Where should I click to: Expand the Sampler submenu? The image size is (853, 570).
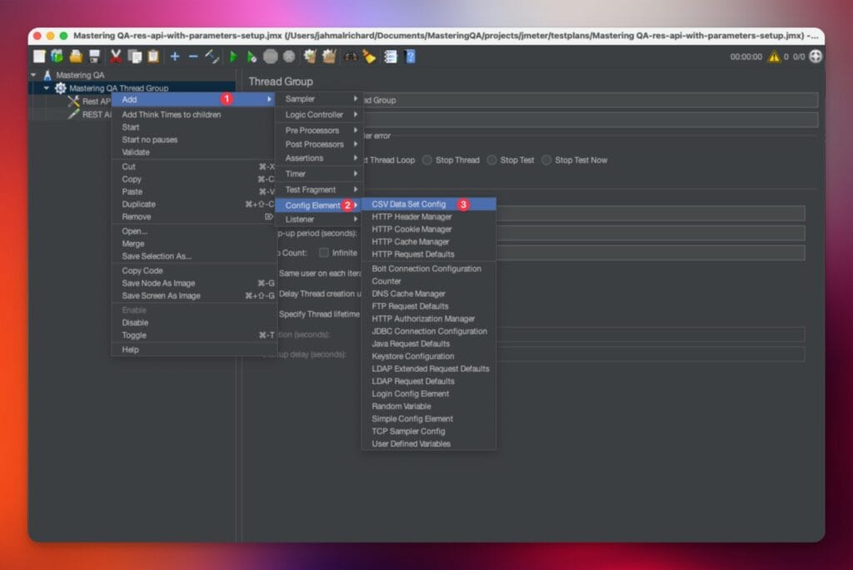pyautogui.click(x=319, y=99)
